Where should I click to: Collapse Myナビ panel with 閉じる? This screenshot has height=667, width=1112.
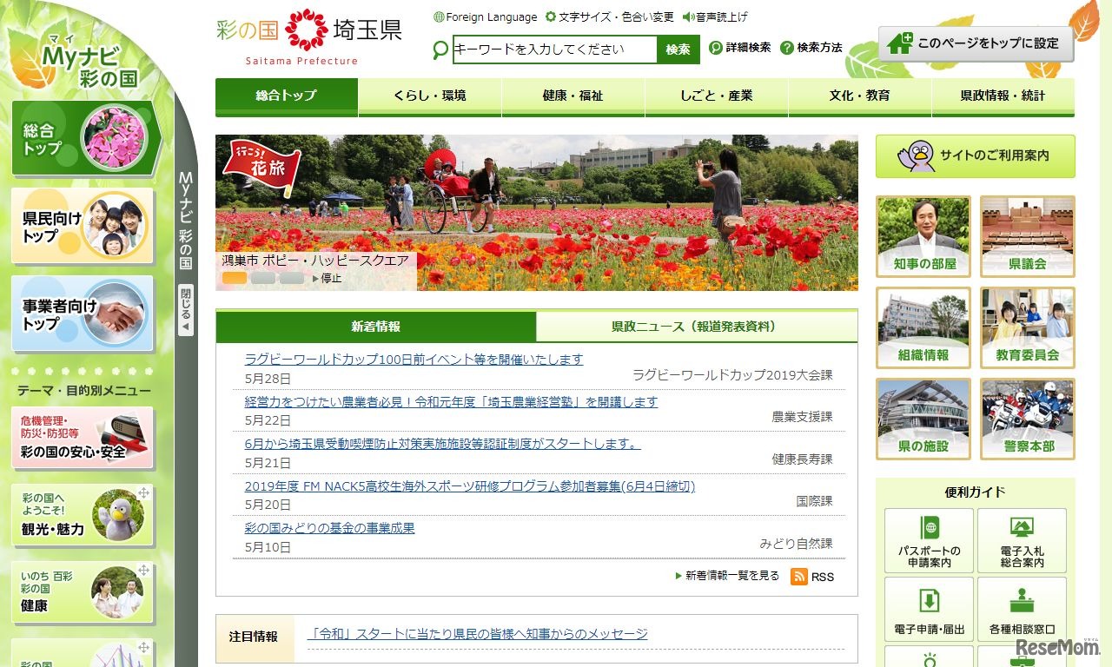186,310
